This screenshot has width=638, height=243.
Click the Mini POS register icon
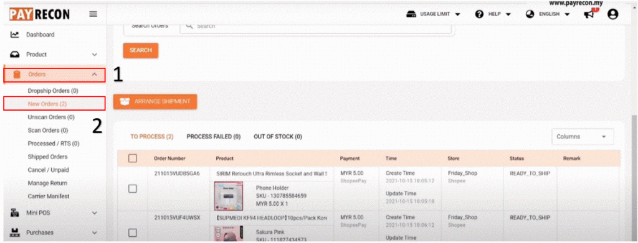[15, 213]
